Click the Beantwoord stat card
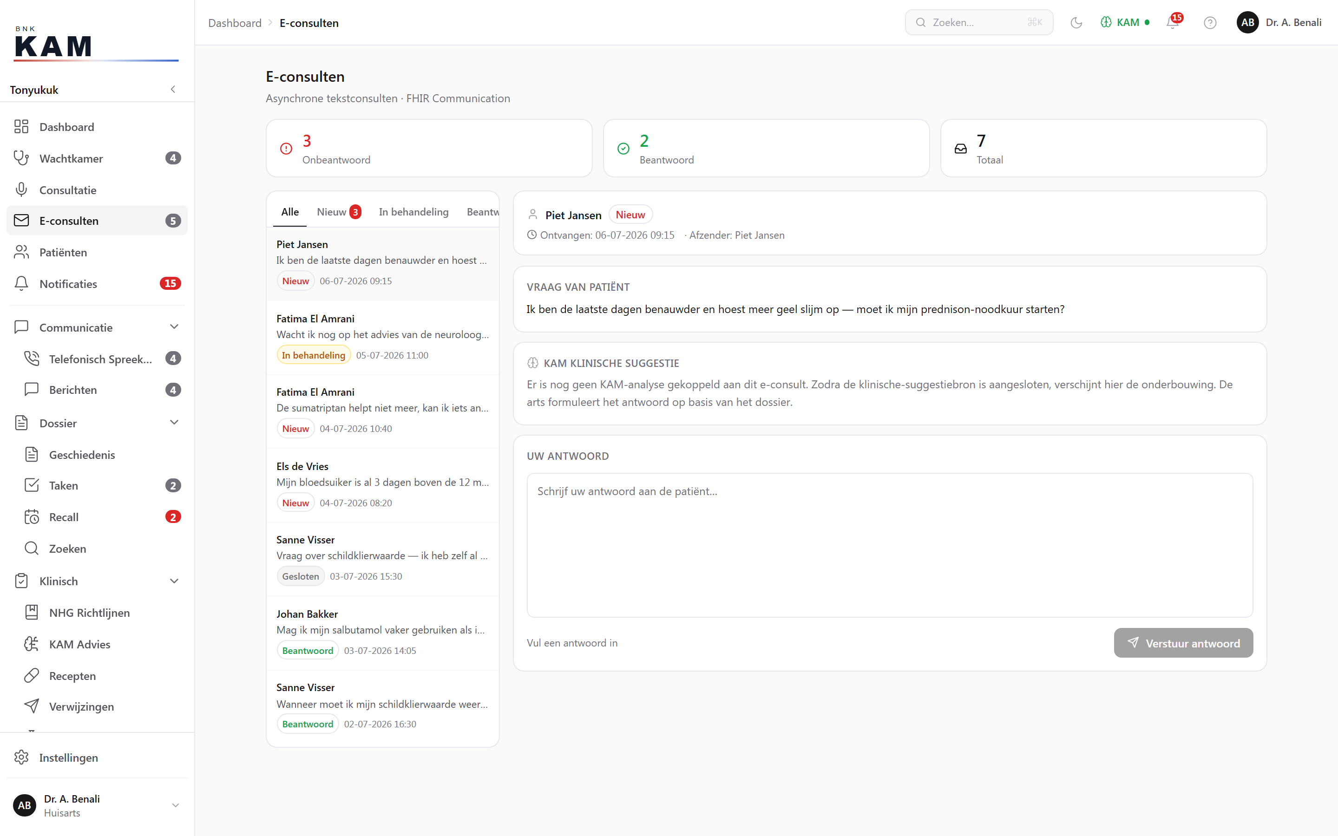 pyautogui.click(x=766, y=148)
